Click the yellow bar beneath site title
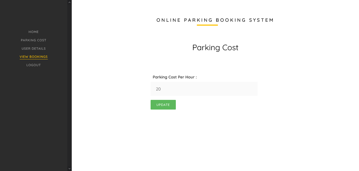The width and height of the screenshot is (359, 171). 207,25
